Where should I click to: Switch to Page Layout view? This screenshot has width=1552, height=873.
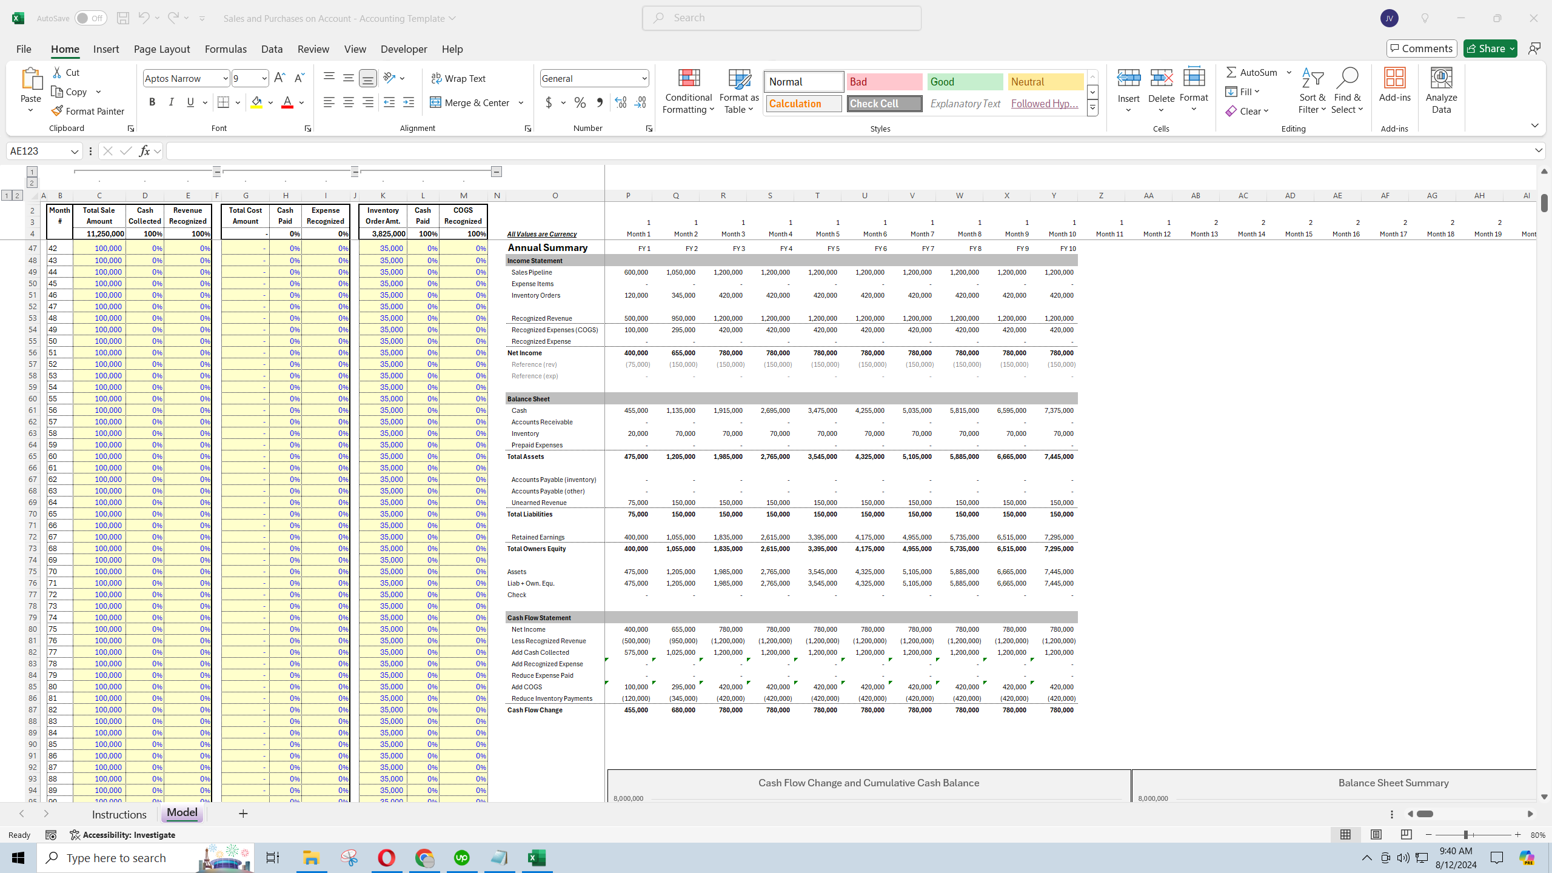pos(1376,835)
